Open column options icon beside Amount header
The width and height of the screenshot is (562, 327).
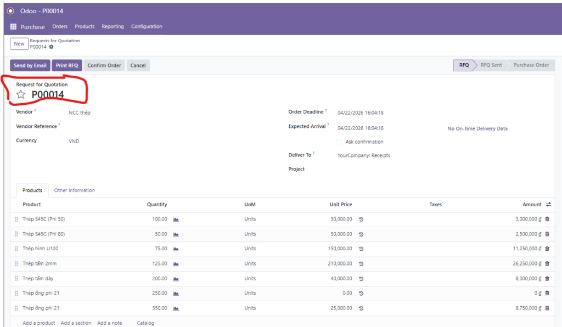click(x=549, y=205)
